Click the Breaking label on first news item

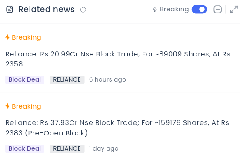(27, 37)
